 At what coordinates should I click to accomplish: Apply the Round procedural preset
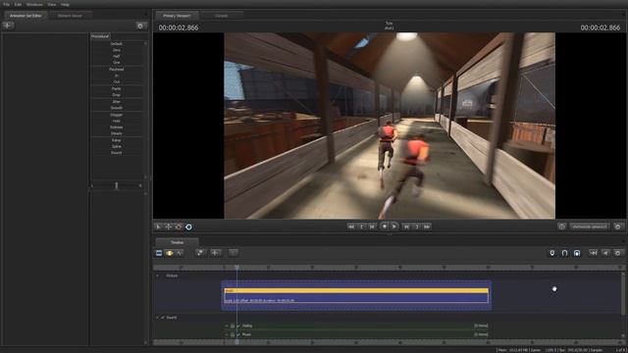pyautogui.click(x=116, y=153)
